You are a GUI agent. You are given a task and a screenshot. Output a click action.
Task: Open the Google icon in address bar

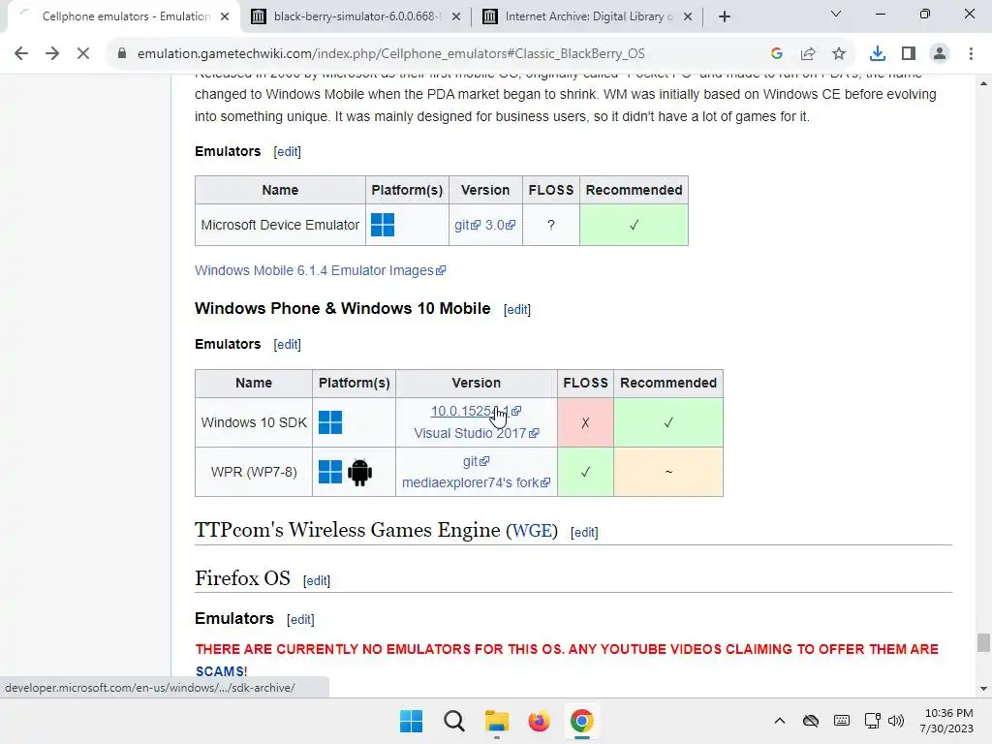[x=777, y=54]
